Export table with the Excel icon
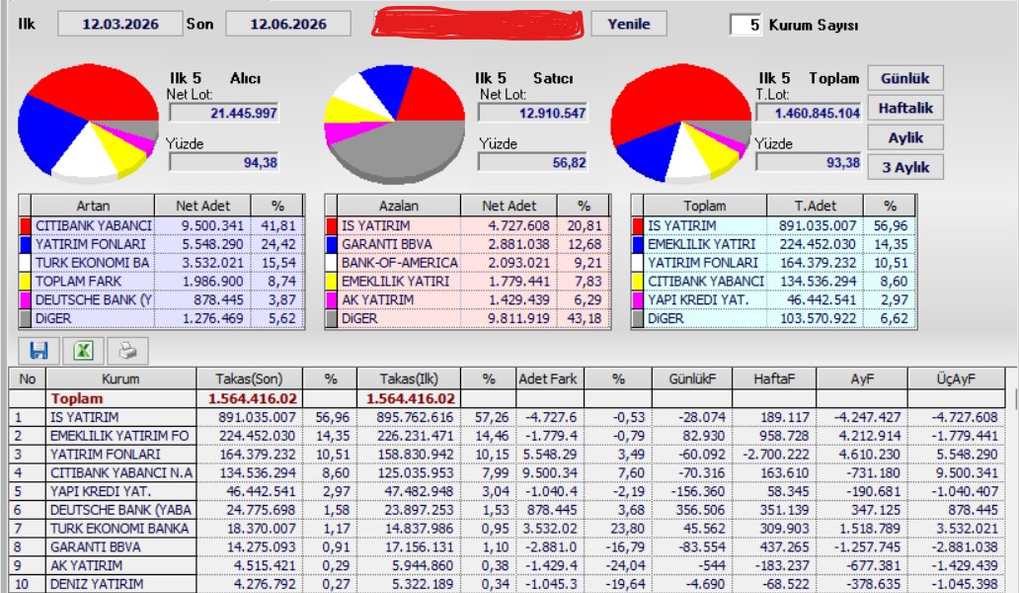 point(83,351)
